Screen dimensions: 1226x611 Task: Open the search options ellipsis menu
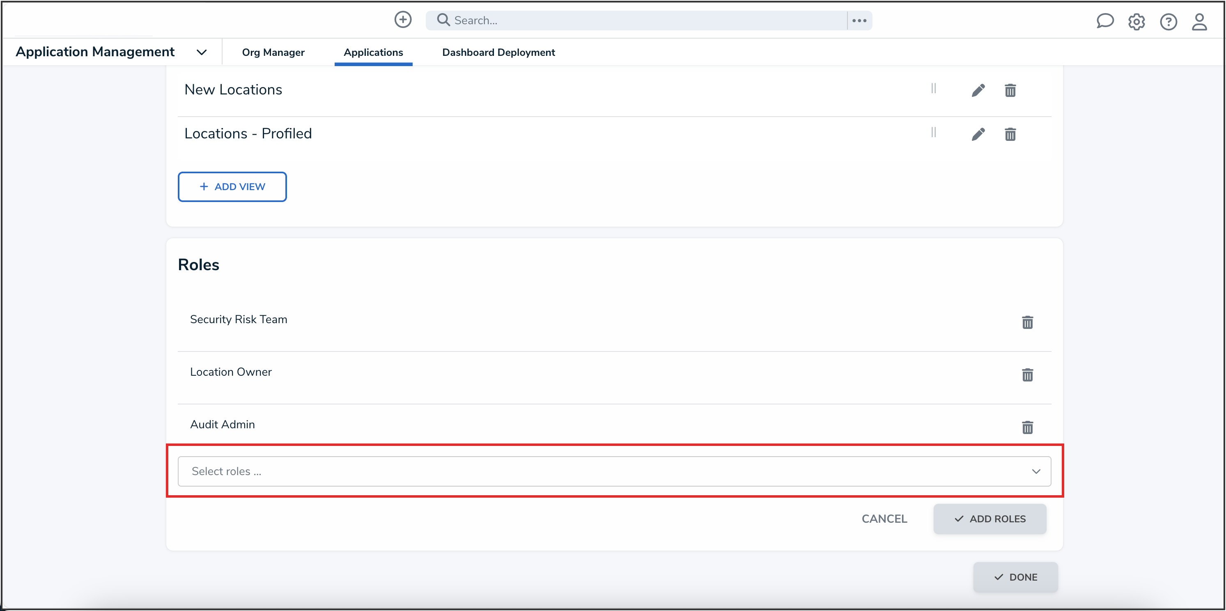pos(859,21)
